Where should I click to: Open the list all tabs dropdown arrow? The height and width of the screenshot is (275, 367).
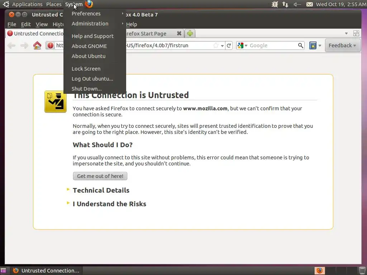click(x=346, y=33)
